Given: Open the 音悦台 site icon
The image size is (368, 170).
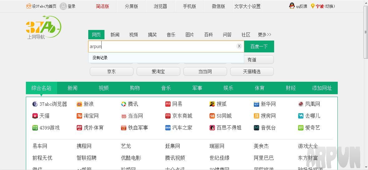Looking at the screenshot, I should pyautogui.click(x=256, y=128).
